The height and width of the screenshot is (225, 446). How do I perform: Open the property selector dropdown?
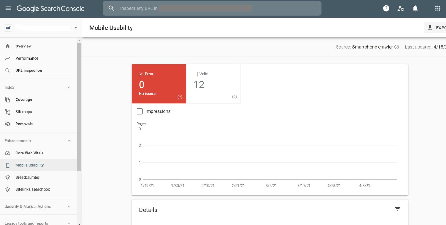pyautogui.click(x=75, y=27)
